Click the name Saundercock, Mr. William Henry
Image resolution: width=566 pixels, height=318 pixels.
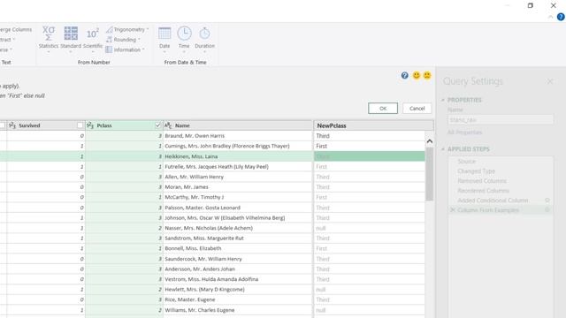tap(203, 259)
